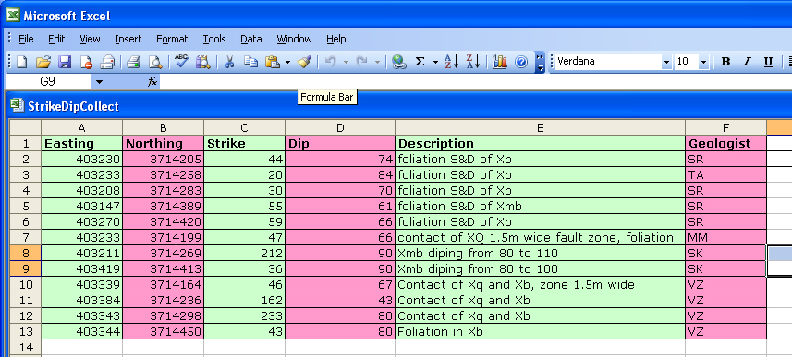
Task: Select 'Xmb diping from 80 to 110' cell
Action: [541, 253]
